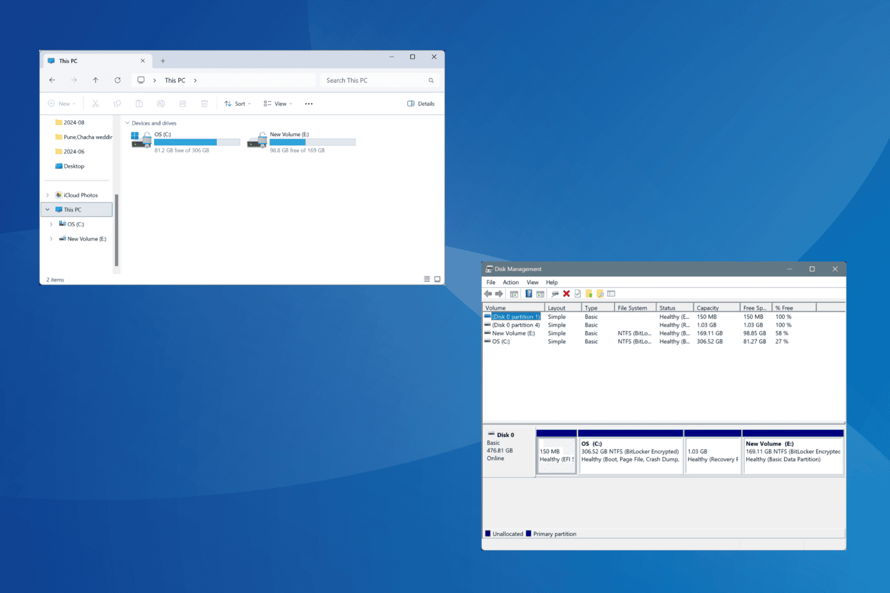Screen dimensions: 890x593
Task: Click Back arrow in Disk Management toolbar
Action: (488, 294)
